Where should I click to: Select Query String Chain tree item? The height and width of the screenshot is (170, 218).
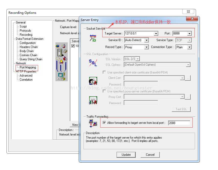(x=31, y=59)
